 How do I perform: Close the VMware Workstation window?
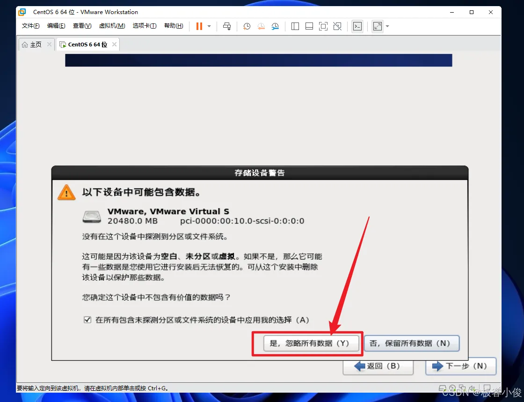click(491, 12)
